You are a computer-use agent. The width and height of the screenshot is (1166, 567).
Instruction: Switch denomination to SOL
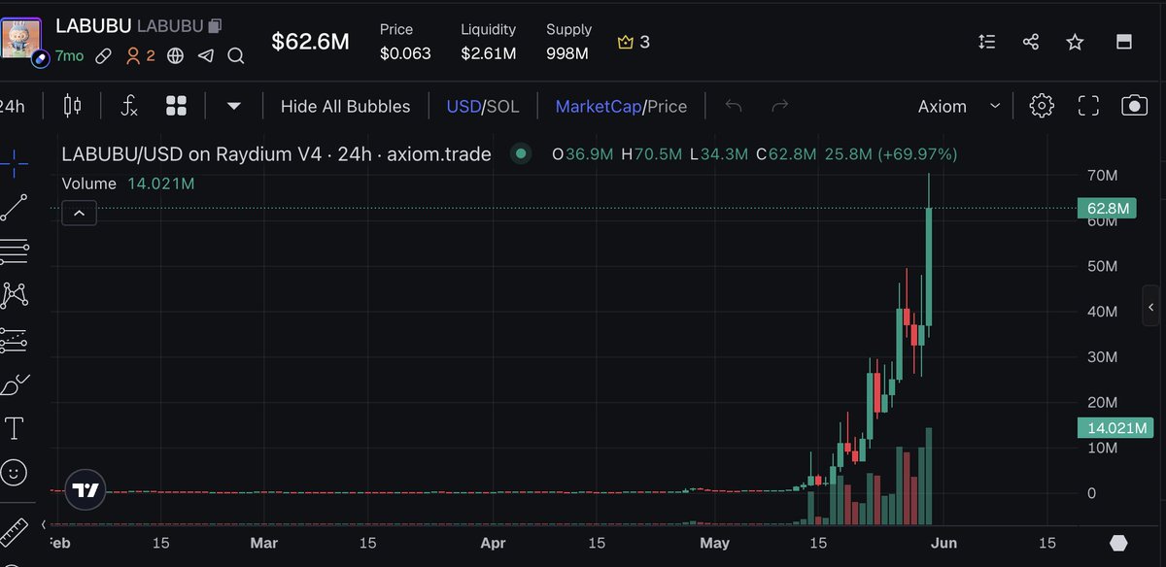click(502, 107)
